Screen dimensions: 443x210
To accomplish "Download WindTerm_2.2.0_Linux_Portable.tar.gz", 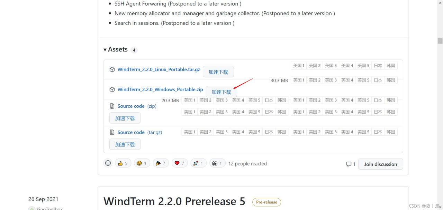I will 159,69.
